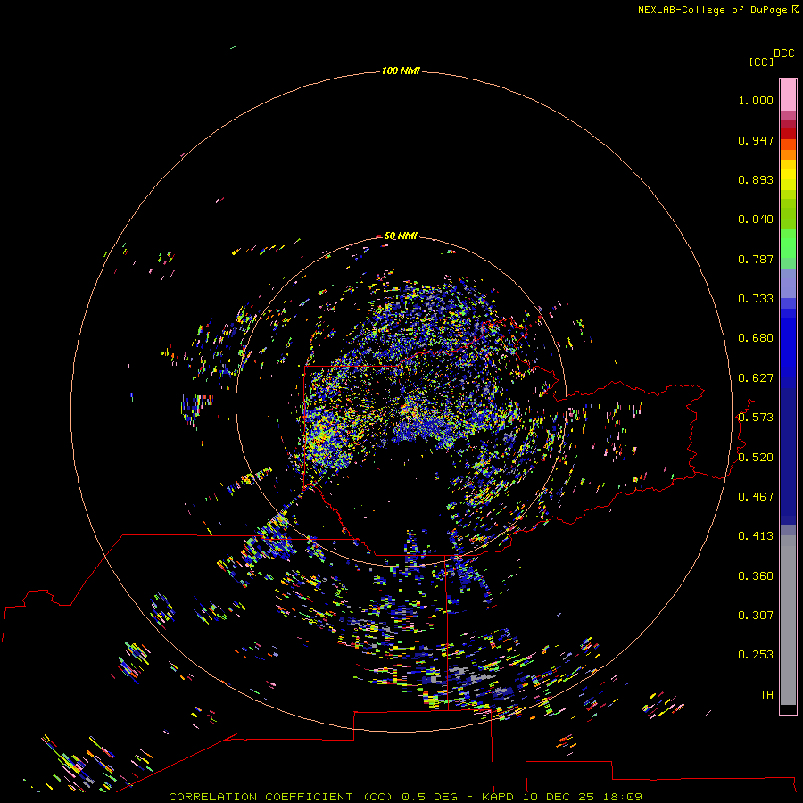Pick the pink swatch atop the color bar

(788, 95)
